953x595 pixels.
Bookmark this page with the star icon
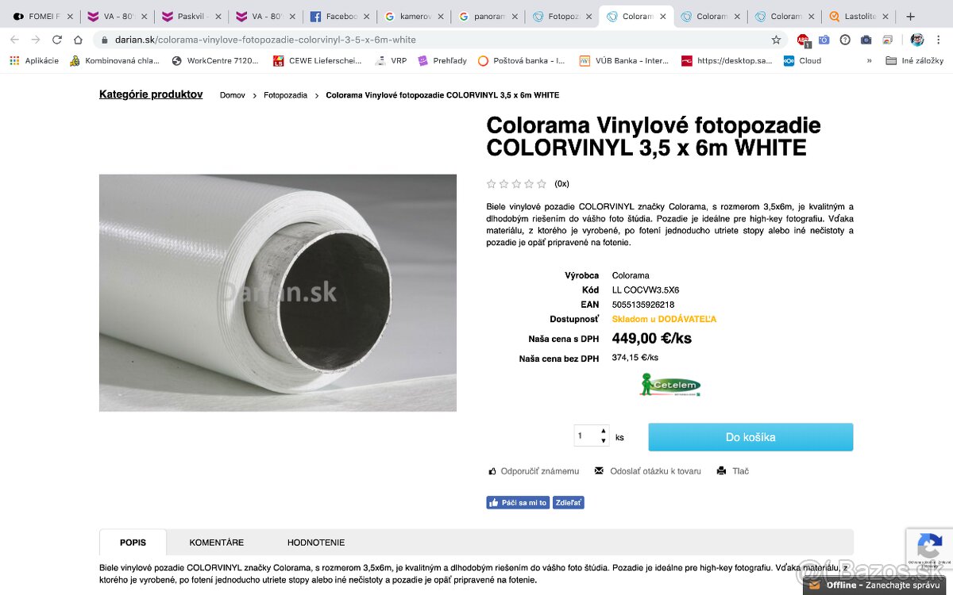click(776, 40)
